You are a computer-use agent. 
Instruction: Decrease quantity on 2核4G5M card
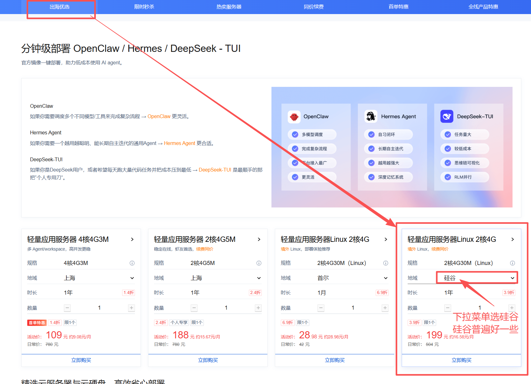pyautogui.click(x=194, y=308)
